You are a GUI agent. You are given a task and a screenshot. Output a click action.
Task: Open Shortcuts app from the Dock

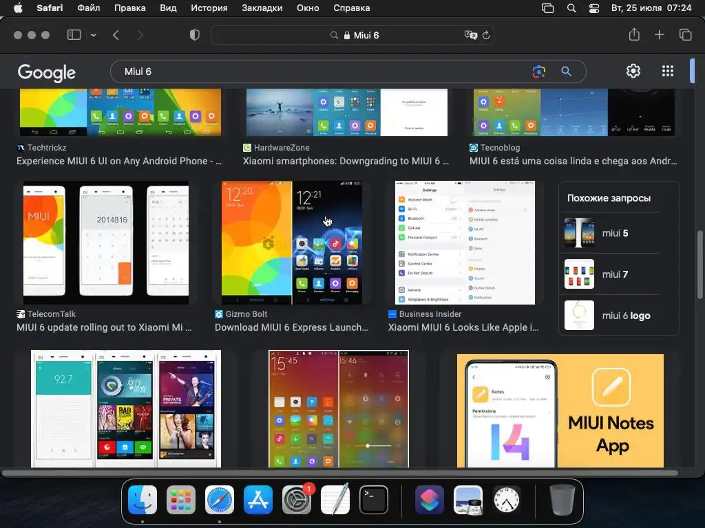430,500
